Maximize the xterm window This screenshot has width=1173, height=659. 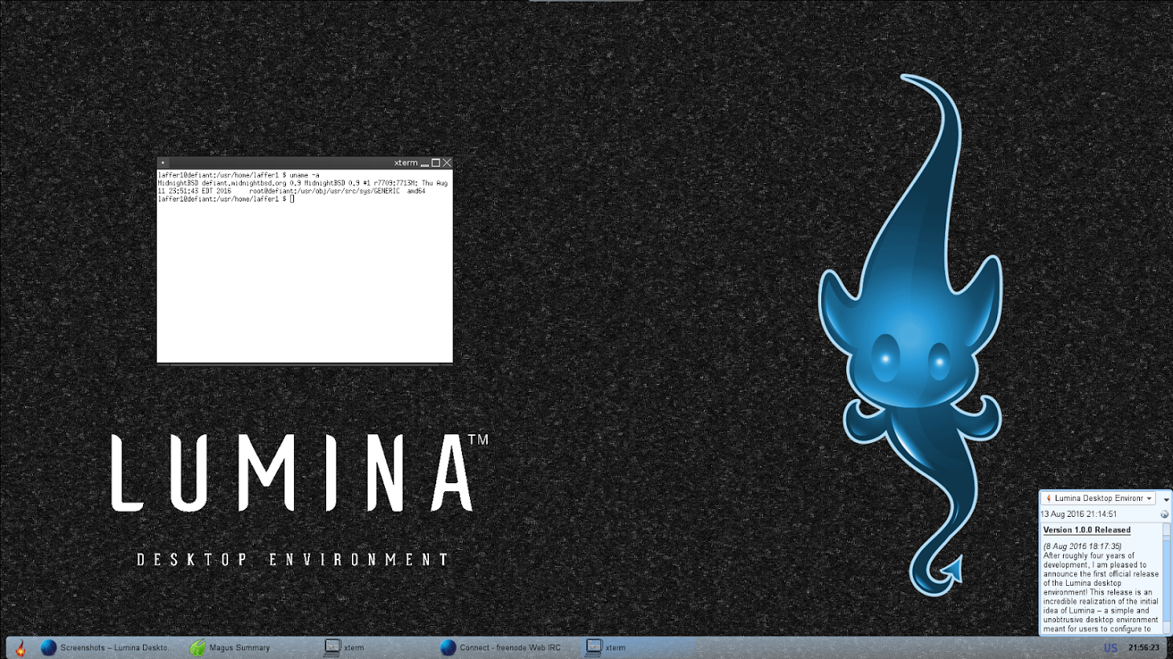[435, 163]
